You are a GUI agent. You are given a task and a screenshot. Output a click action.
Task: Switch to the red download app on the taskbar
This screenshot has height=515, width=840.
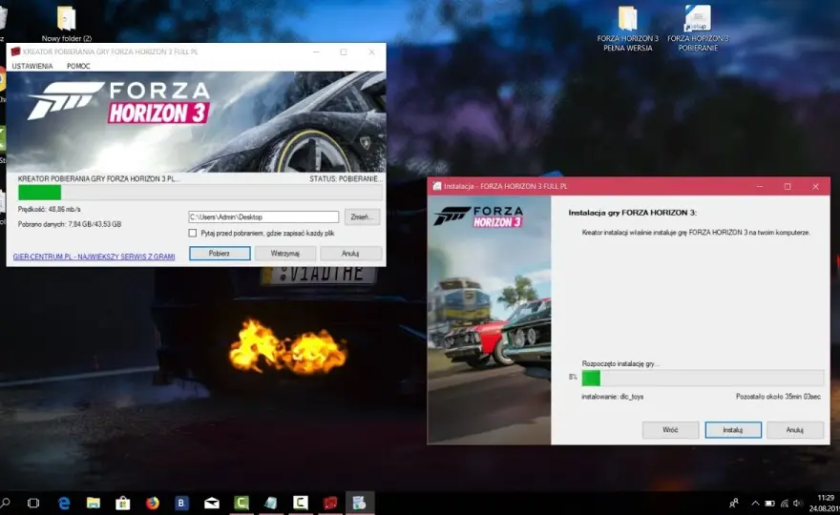click(x=330, y=503)
